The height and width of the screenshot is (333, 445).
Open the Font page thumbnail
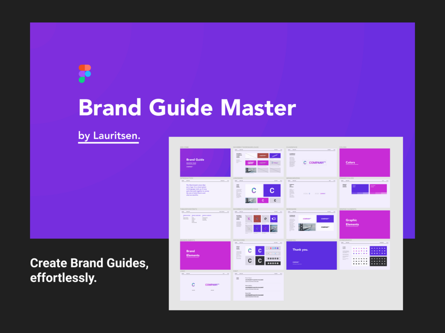click(x=258, y=286)
